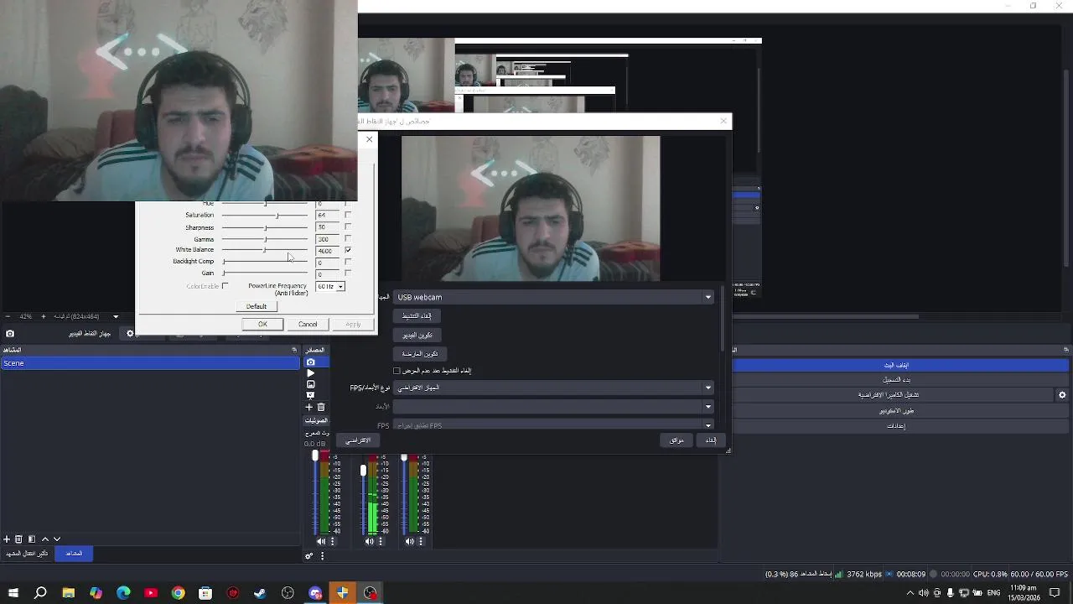Switch to the scene transitions bottom tab
The width and height of the screenshot is (1073, 604).
tap(27, 554)
